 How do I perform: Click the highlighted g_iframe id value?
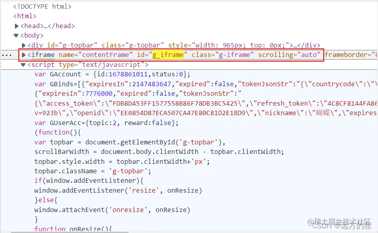point(168,55)
